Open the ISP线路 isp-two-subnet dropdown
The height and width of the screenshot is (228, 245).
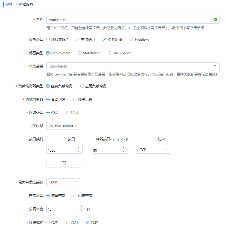63,126
